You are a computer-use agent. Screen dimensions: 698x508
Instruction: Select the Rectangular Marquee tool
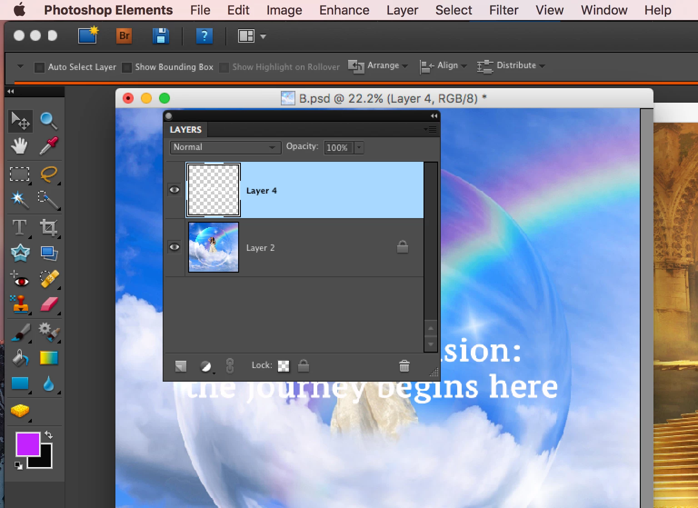[20, 174]
